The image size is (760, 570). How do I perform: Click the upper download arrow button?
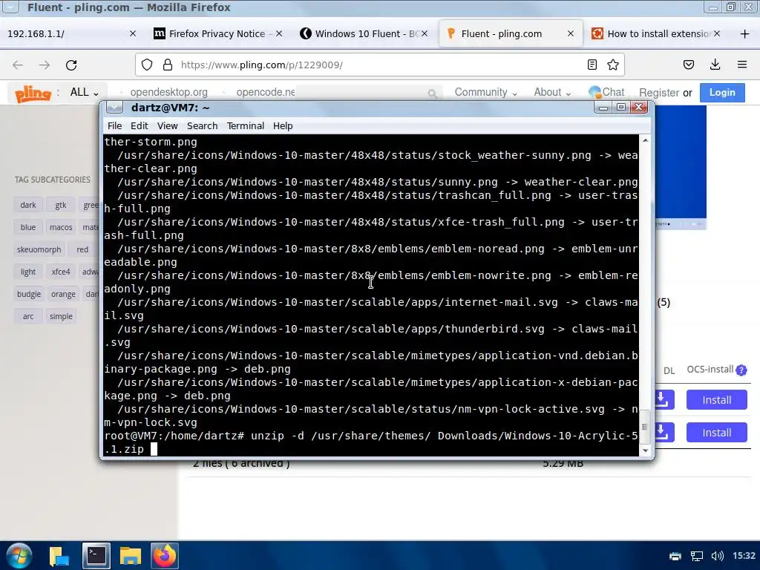coord(662,400)
